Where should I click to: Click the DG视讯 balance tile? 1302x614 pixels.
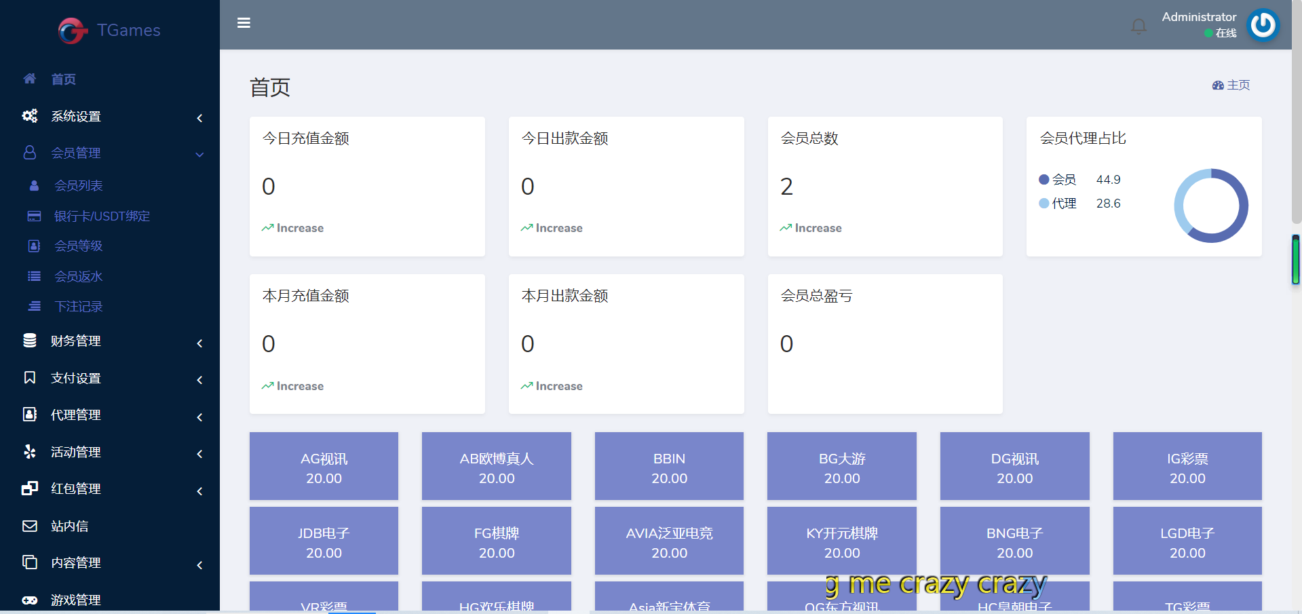pyautogui.click(x=1015, y=466)
